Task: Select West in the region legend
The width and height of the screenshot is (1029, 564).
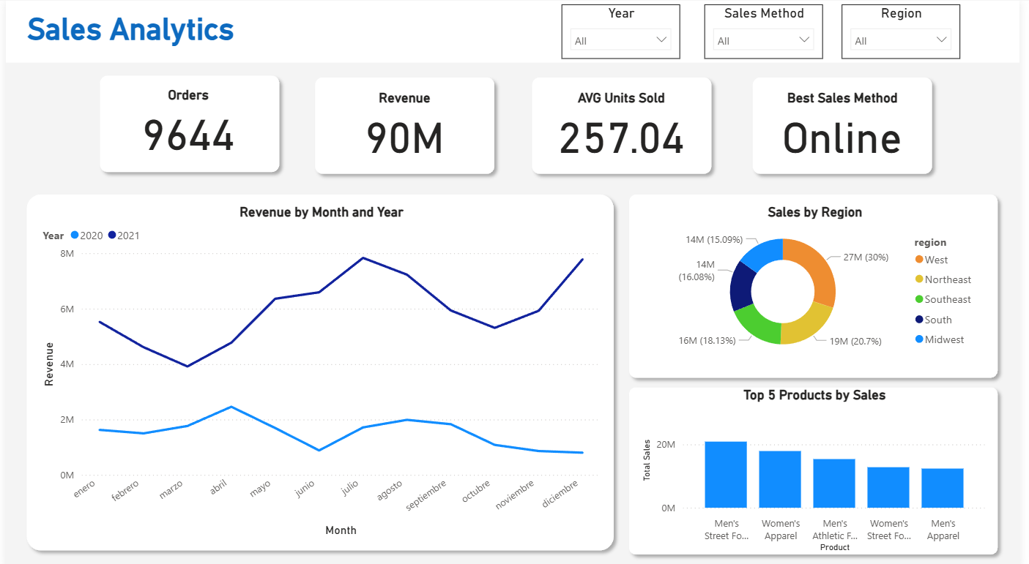Action: [x=935, y=260]
